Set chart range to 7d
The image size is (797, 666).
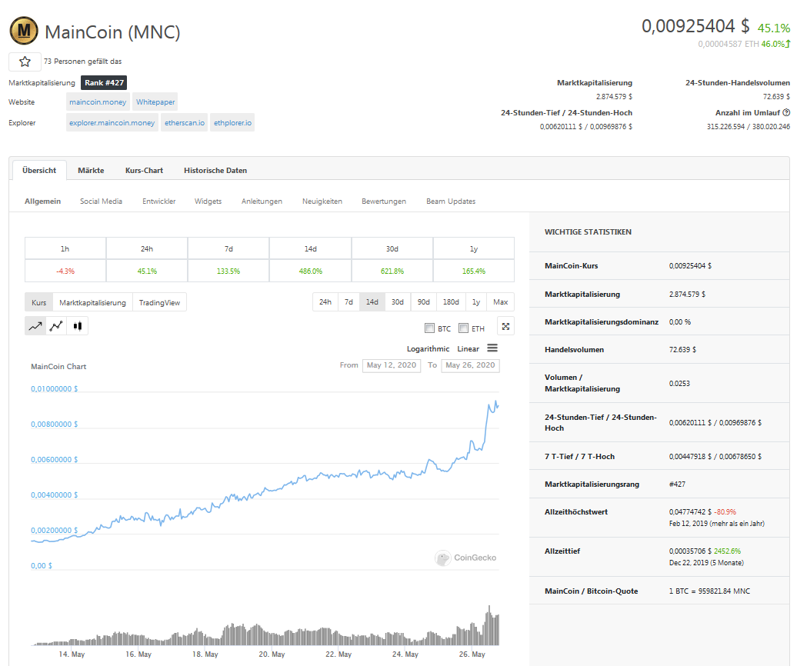pos(348,301)
